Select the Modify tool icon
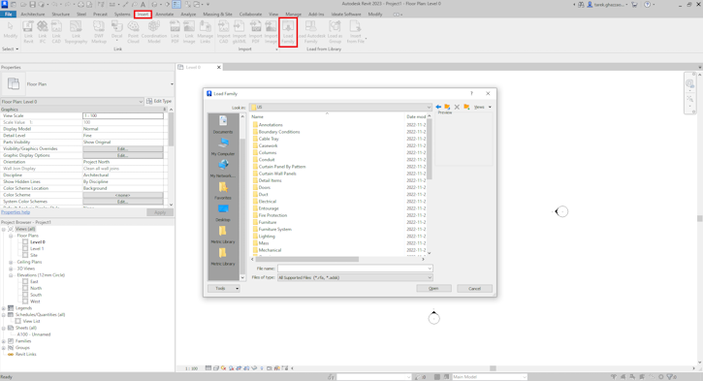This screenshot has height=381, width=703. point(11,30)
